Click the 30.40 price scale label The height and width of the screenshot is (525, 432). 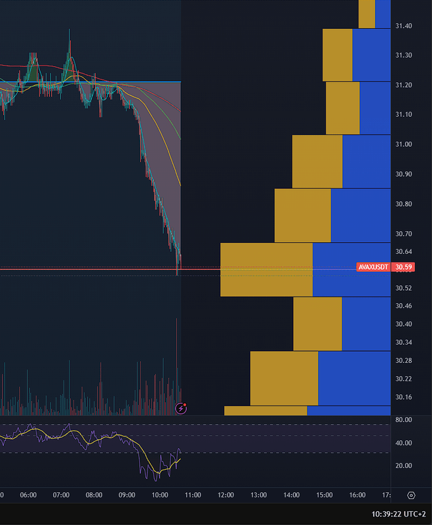click(404, 324)
